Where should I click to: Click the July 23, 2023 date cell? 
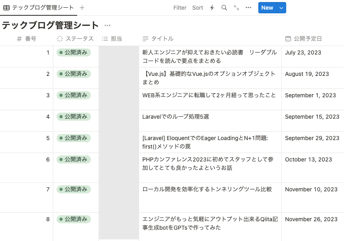pos(303,52)
